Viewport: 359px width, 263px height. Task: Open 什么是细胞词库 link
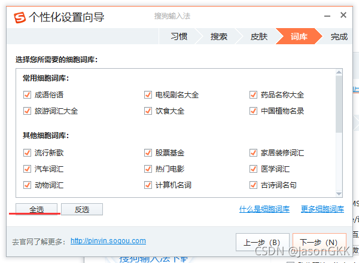pos(264,209)
